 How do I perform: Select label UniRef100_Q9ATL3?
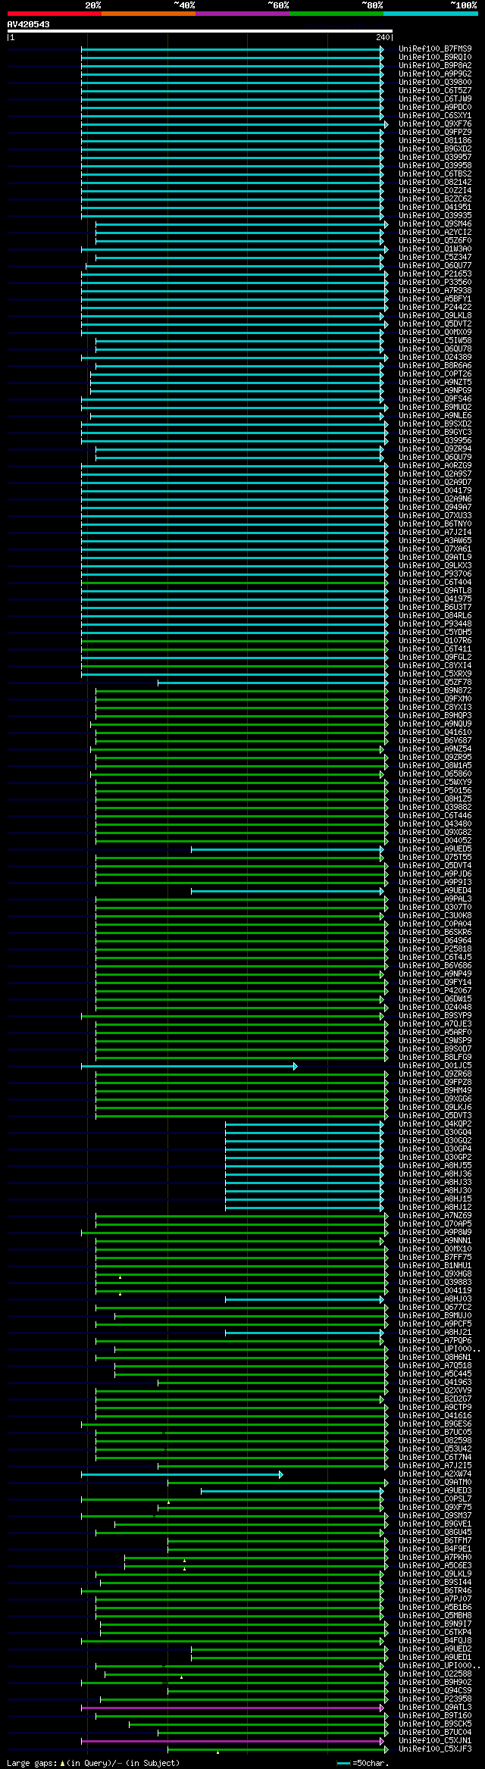(435, 1707)
